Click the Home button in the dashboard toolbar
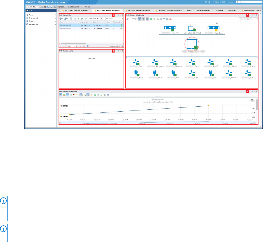Image resolution: width=263 pixels, height=242 pixels. click(61, 7)
